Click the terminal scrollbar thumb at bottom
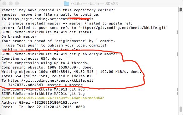183x115 pixels. coord(181,109)
